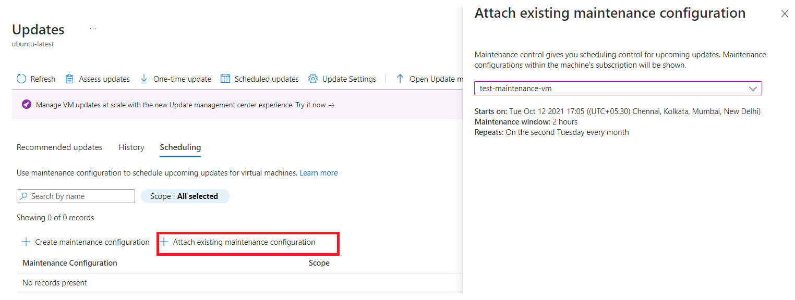Open the Learn more link

318,172
